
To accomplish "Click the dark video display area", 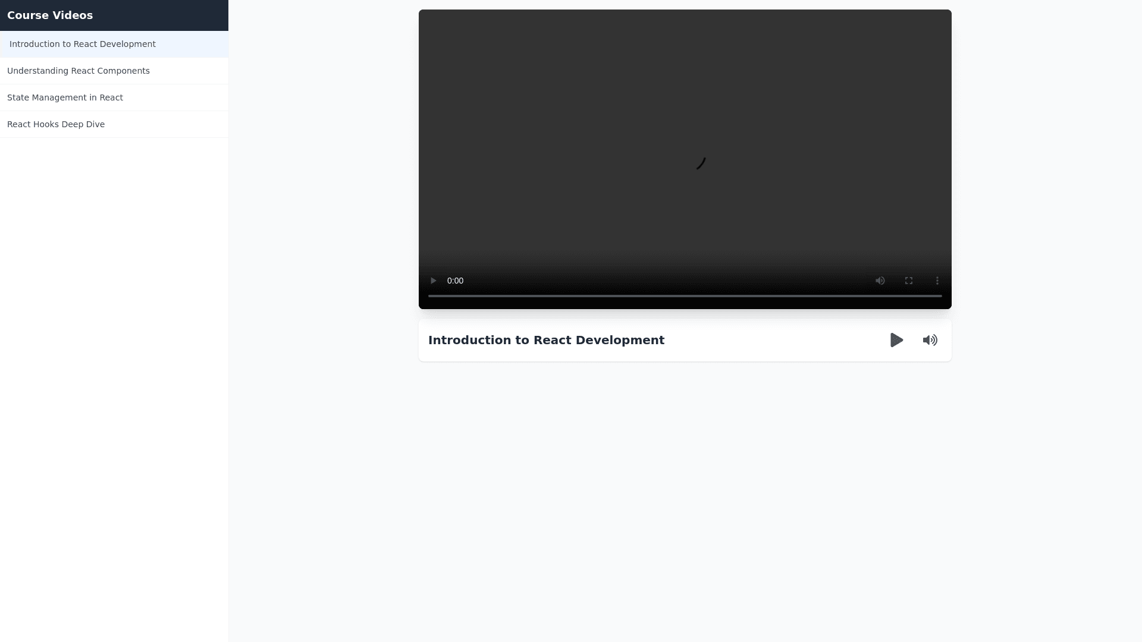I will (x=595, y=107).
